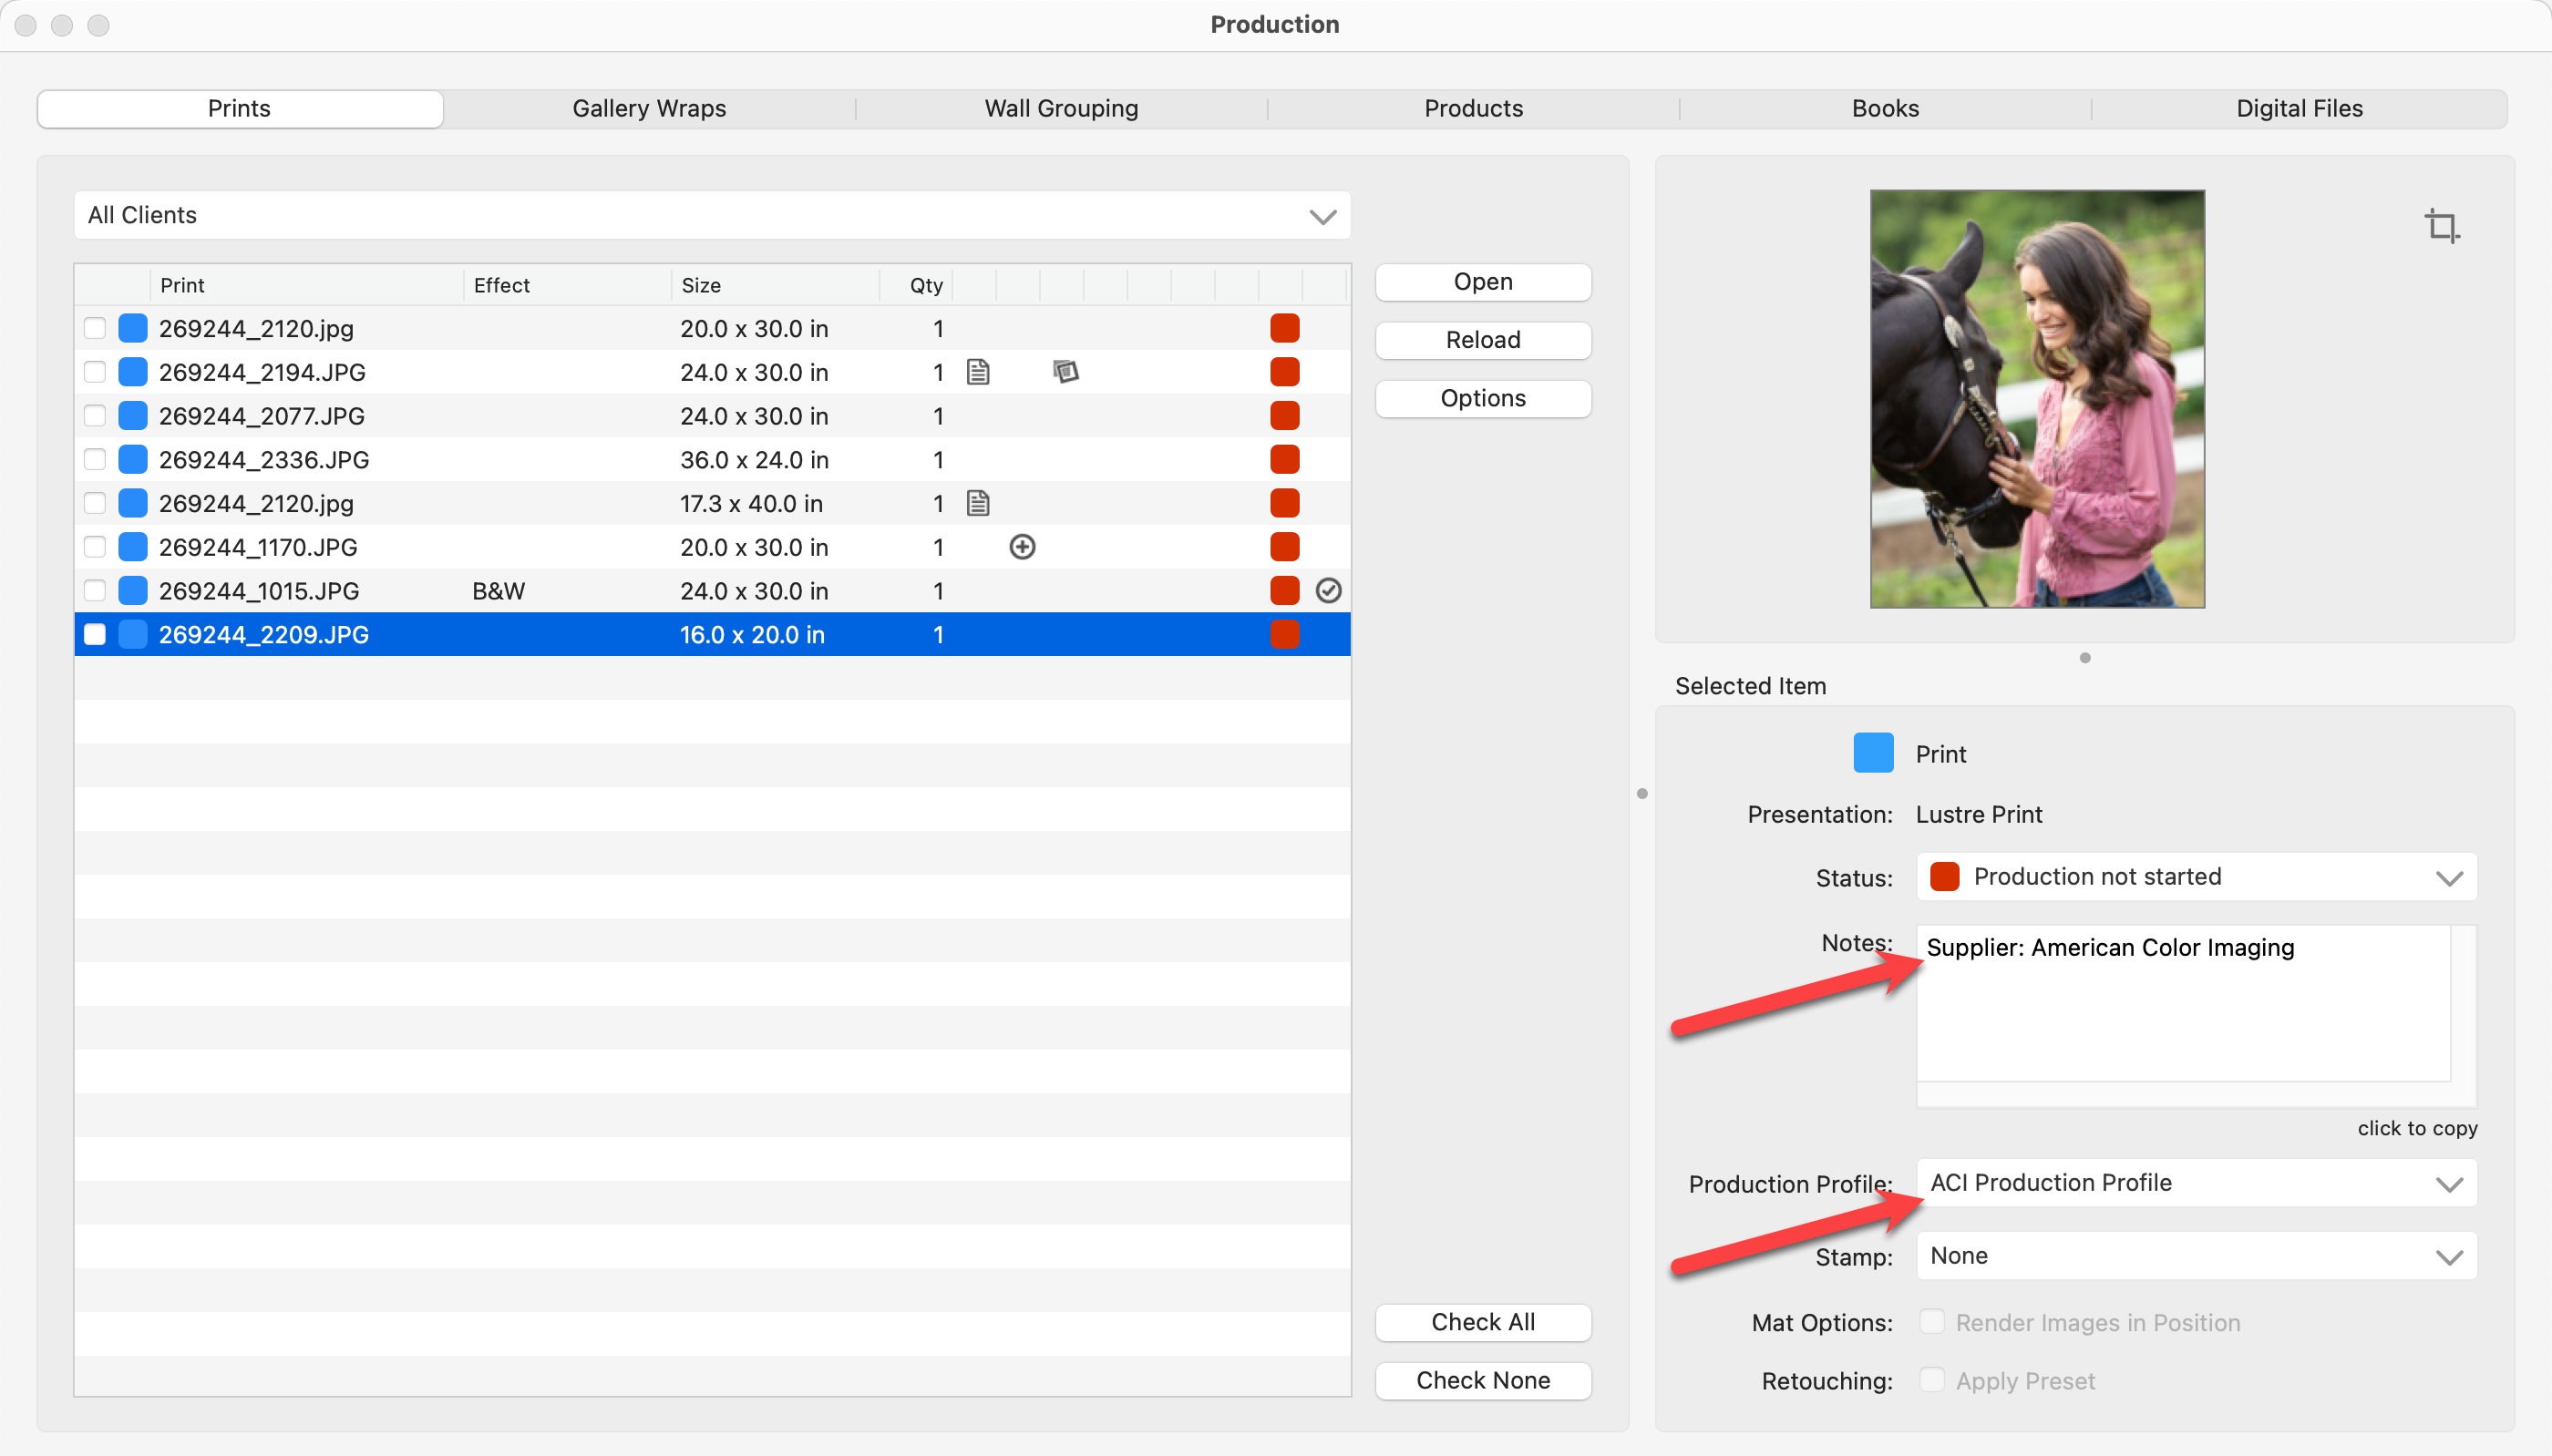Open the ACI Production Profile dropdown

(x=2196, y=1183)
